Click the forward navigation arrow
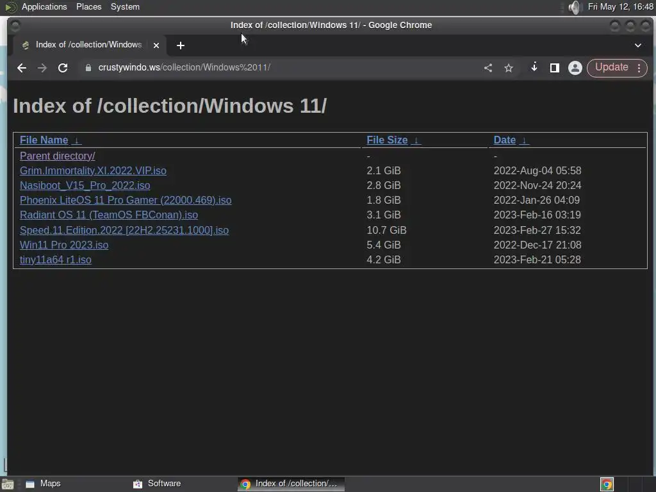The image size is (656, 492). (42, 68)
